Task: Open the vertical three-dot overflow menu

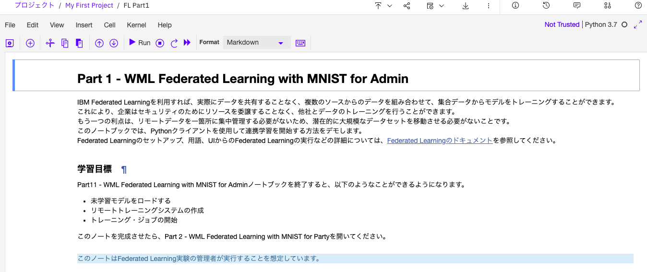Action: coord(489,6)
